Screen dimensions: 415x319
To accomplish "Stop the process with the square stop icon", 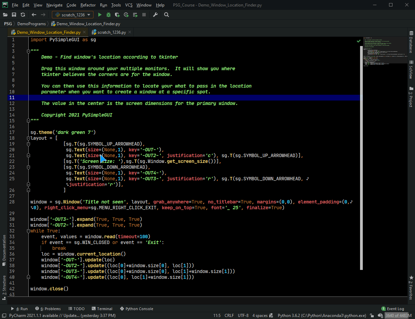I will click(144, 15).
